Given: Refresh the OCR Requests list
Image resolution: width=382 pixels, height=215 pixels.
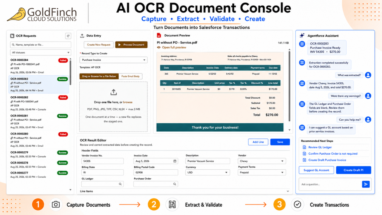Looking at the screenshot, I should click(x=68, y=36).
